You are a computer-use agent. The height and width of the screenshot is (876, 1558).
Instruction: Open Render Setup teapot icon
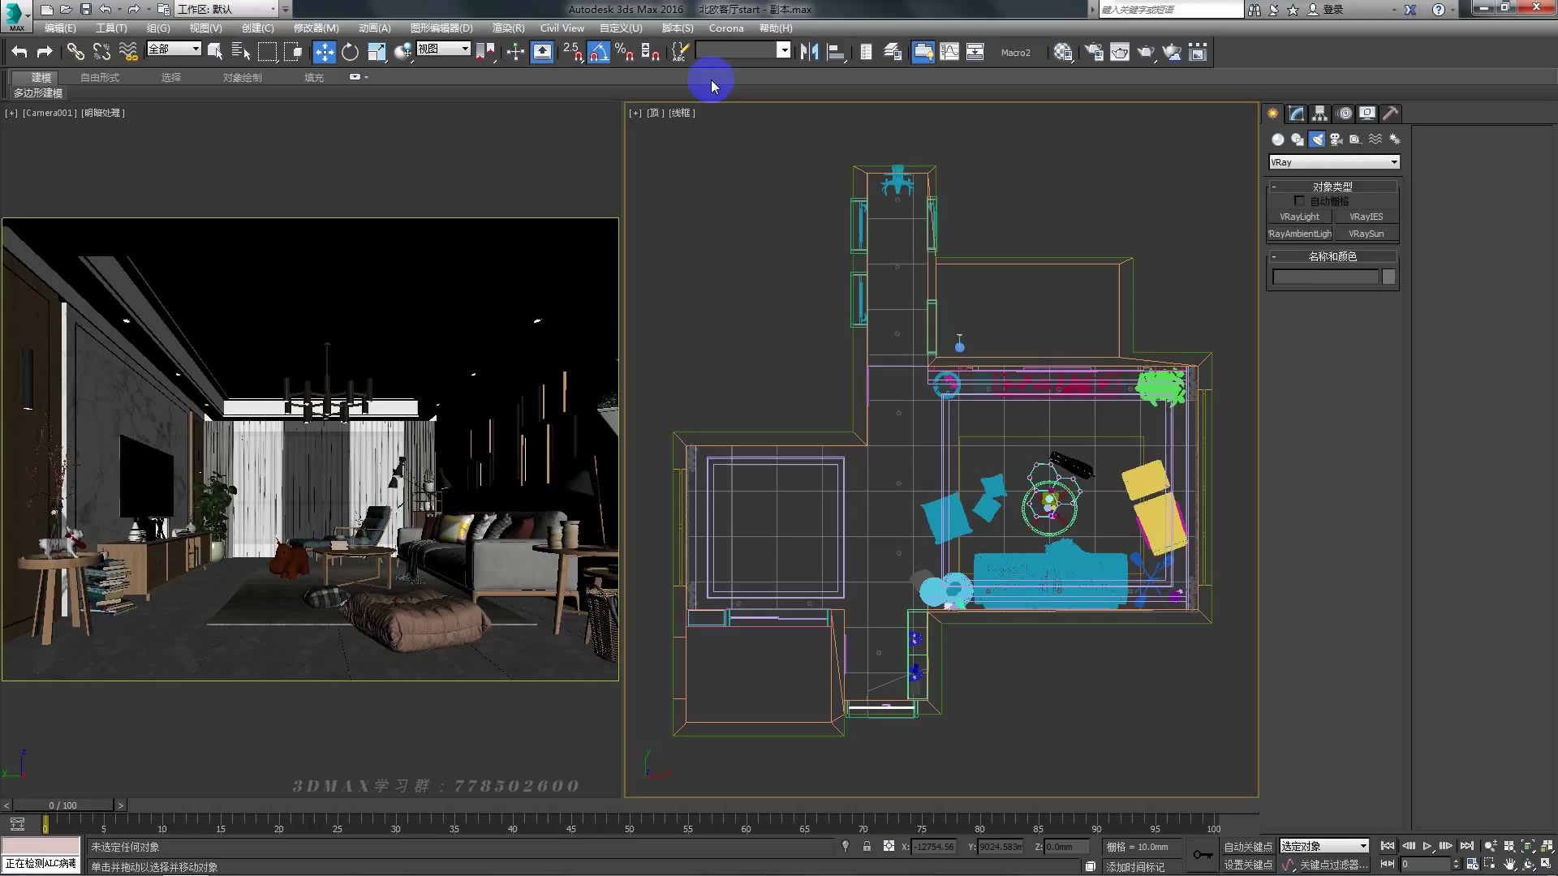pos(1094,53)
